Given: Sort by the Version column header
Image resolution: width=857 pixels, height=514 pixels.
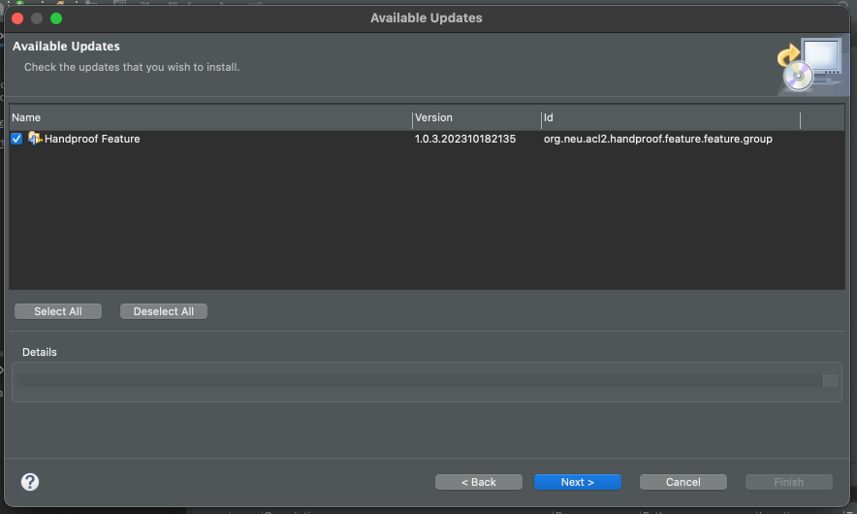Looking at the screenshot, I should [x=475, y=118].
